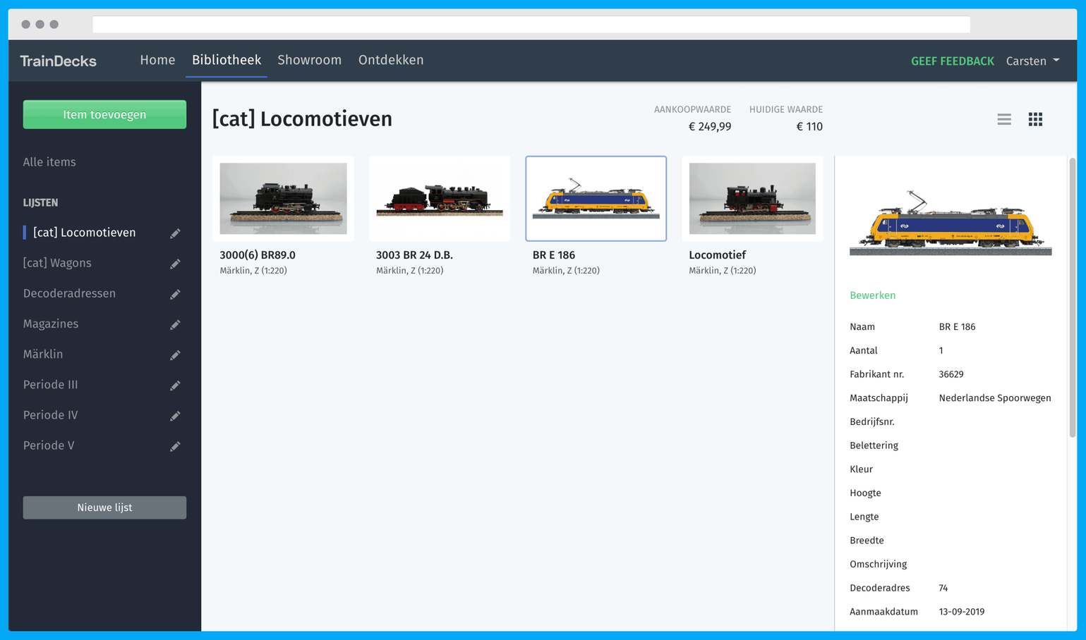
Task: Click the Bewerken link in detail panel
Action: click(872, 295)
